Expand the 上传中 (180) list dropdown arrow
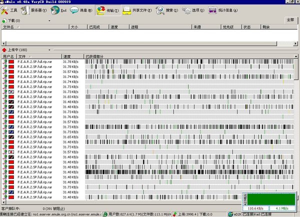 pos(49,50)
